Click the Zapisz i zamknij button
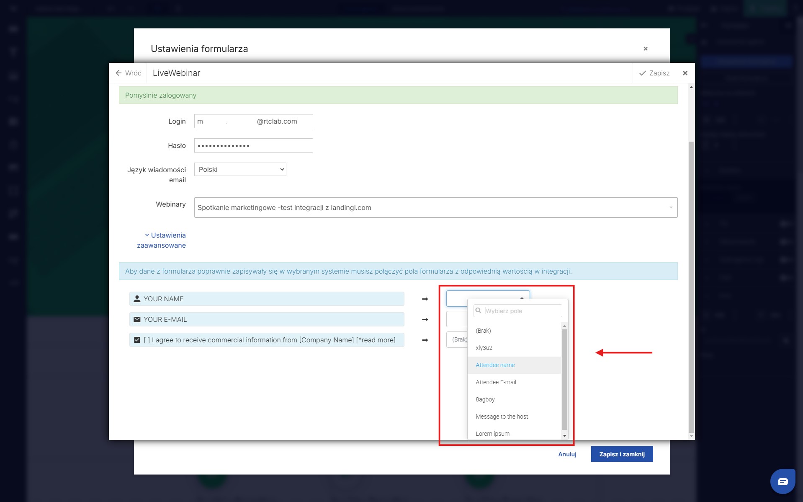This screenshot has height=502, width=803. [622, 454]
